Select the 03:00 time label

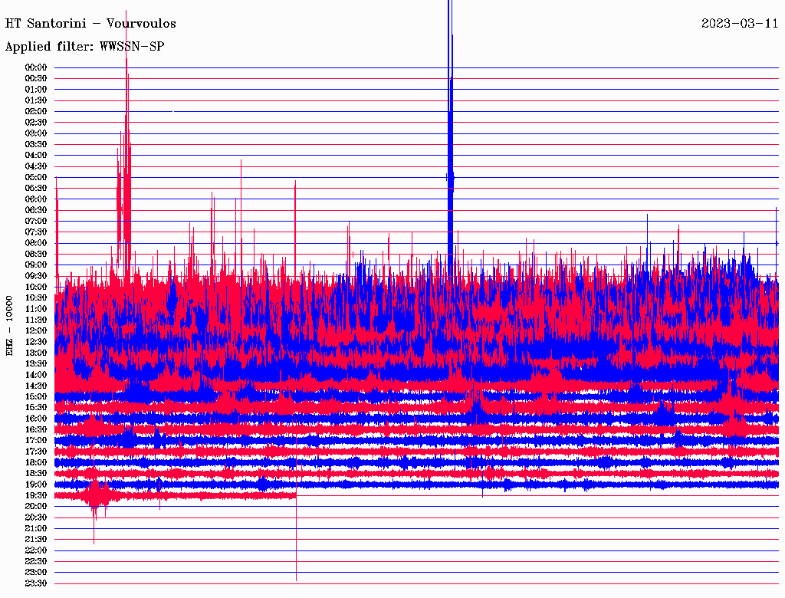pyautogui.click(x=36, y=133)
